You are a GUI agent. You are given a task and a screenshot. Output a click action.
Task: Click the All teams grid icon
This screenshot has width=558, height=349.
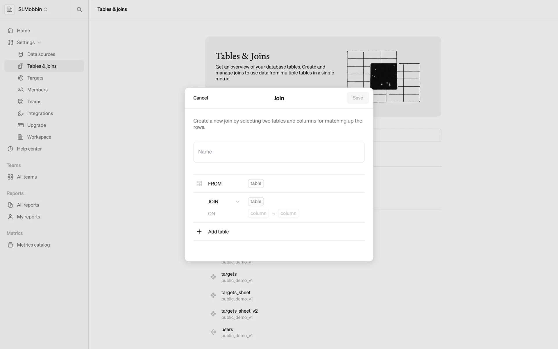10,177
